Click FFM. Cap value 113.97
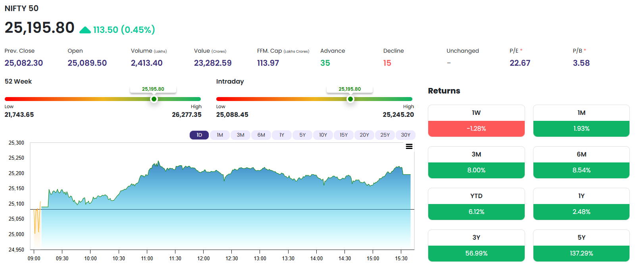 click(x=268, y=63)
